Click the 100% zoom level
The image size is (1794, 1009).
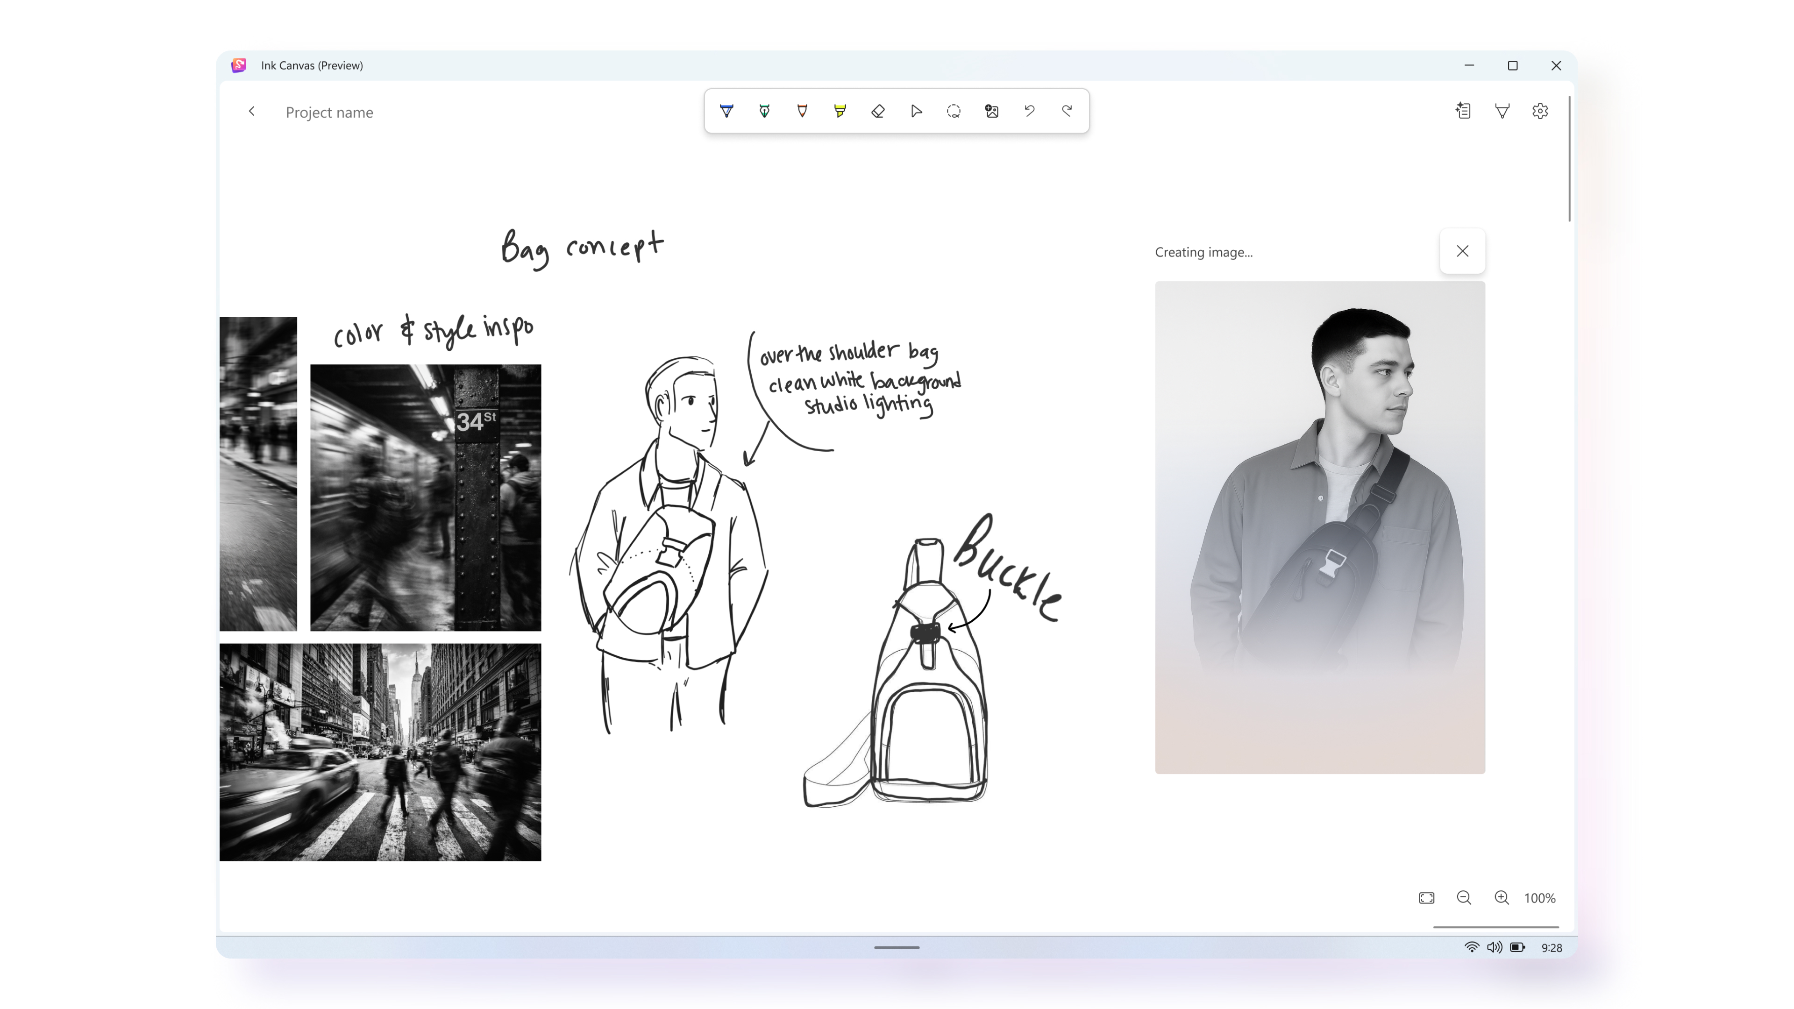[1539, 897]
